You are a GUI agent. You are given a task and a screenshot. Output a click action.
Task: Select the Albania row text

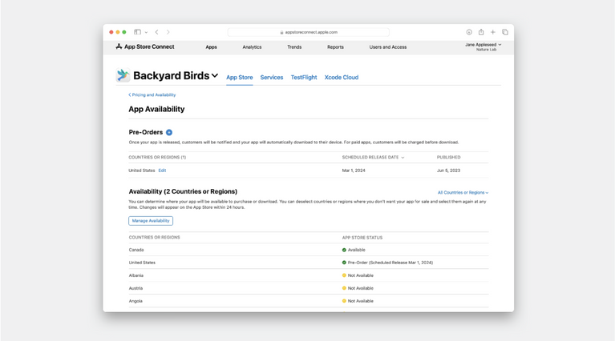pyautogui.click(x=136, y=275)
